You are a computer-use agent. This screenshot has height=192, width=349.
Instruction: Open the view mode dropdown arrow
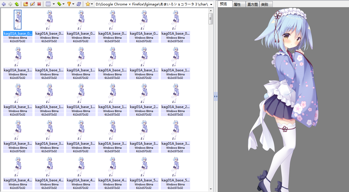click(x=54, y=4)
